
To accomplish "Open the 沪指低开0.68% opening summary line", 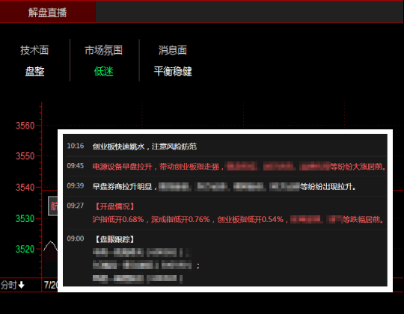I will [238, 219].
